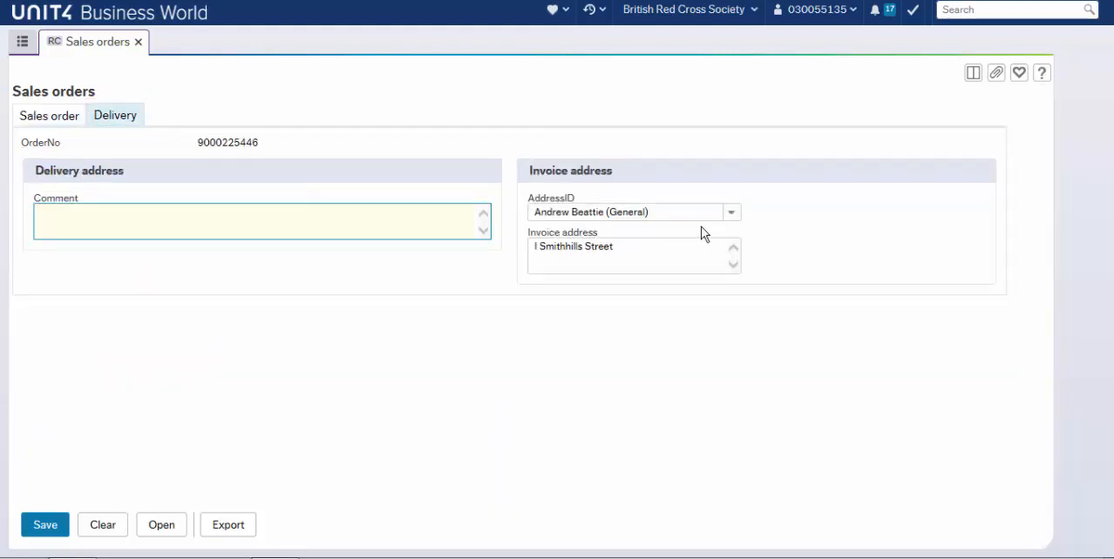Screen dimensions: 1114x559
Task: Click the OrderNo label
Action: tap(41, 143)
